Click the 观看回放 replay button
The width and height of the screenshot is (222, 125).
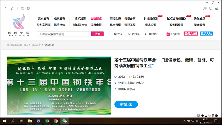click(x=126, y=104)
